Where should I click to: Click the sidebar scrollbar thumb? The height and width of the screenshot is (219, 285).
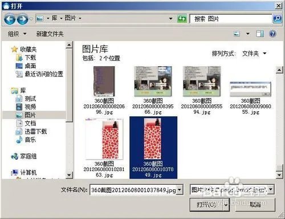tap(69, 86)
